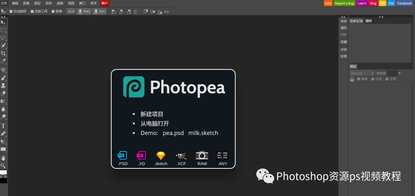The width and height of the screenshot is (415, 196).
Task: Open the 文件 menu
Action: (4, 3)
